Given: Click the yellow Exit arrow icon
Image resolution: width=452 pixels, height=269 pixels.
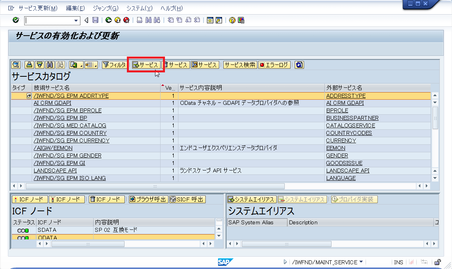Looking at the screenshot, I should pos(117,20).
